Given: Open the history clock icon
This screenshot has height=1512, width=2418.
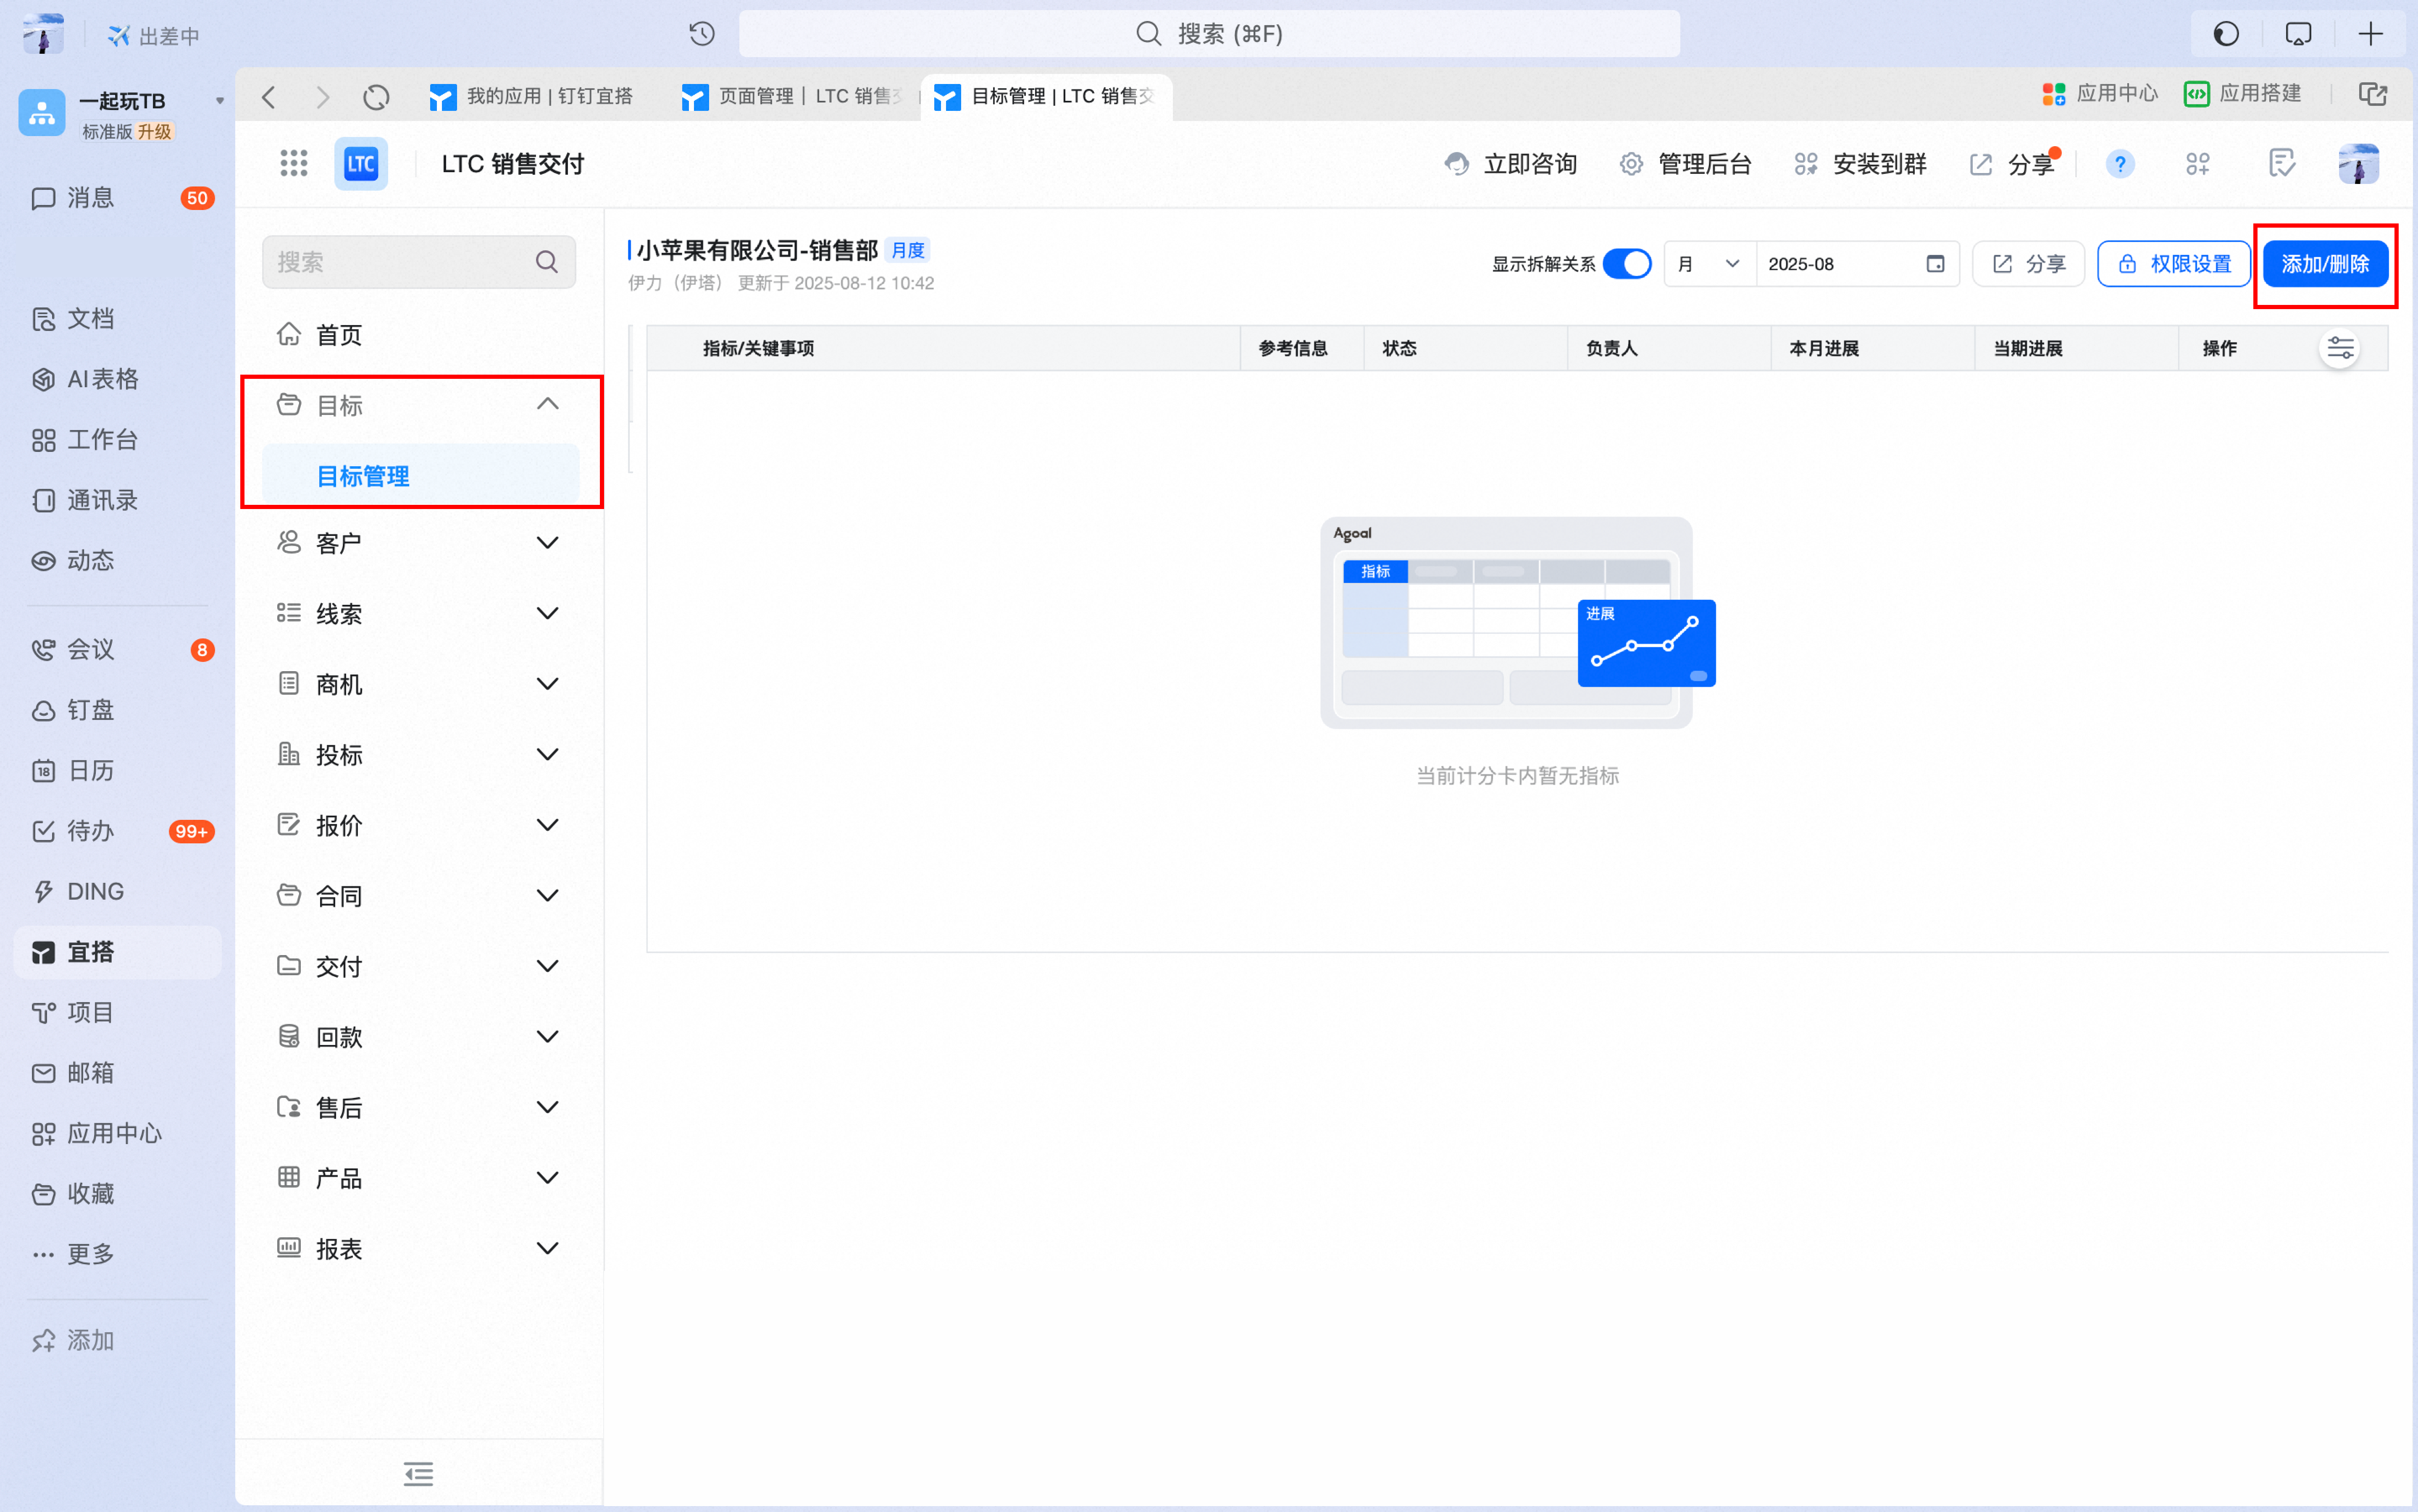Looking at the screenshot, I should click(702, 34).
